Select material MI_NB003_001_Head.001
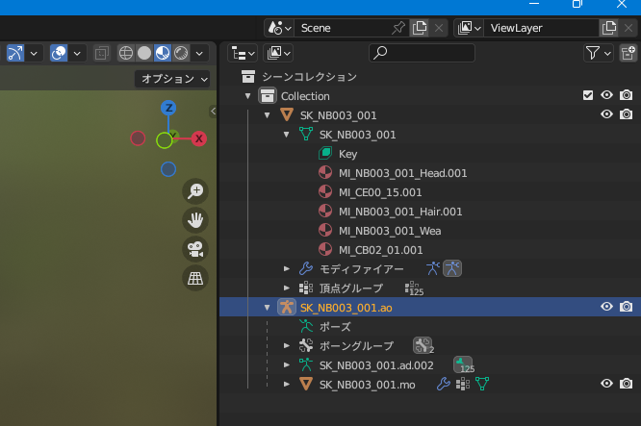The width and height of the screenshot is (641, 426). (402, 173)
